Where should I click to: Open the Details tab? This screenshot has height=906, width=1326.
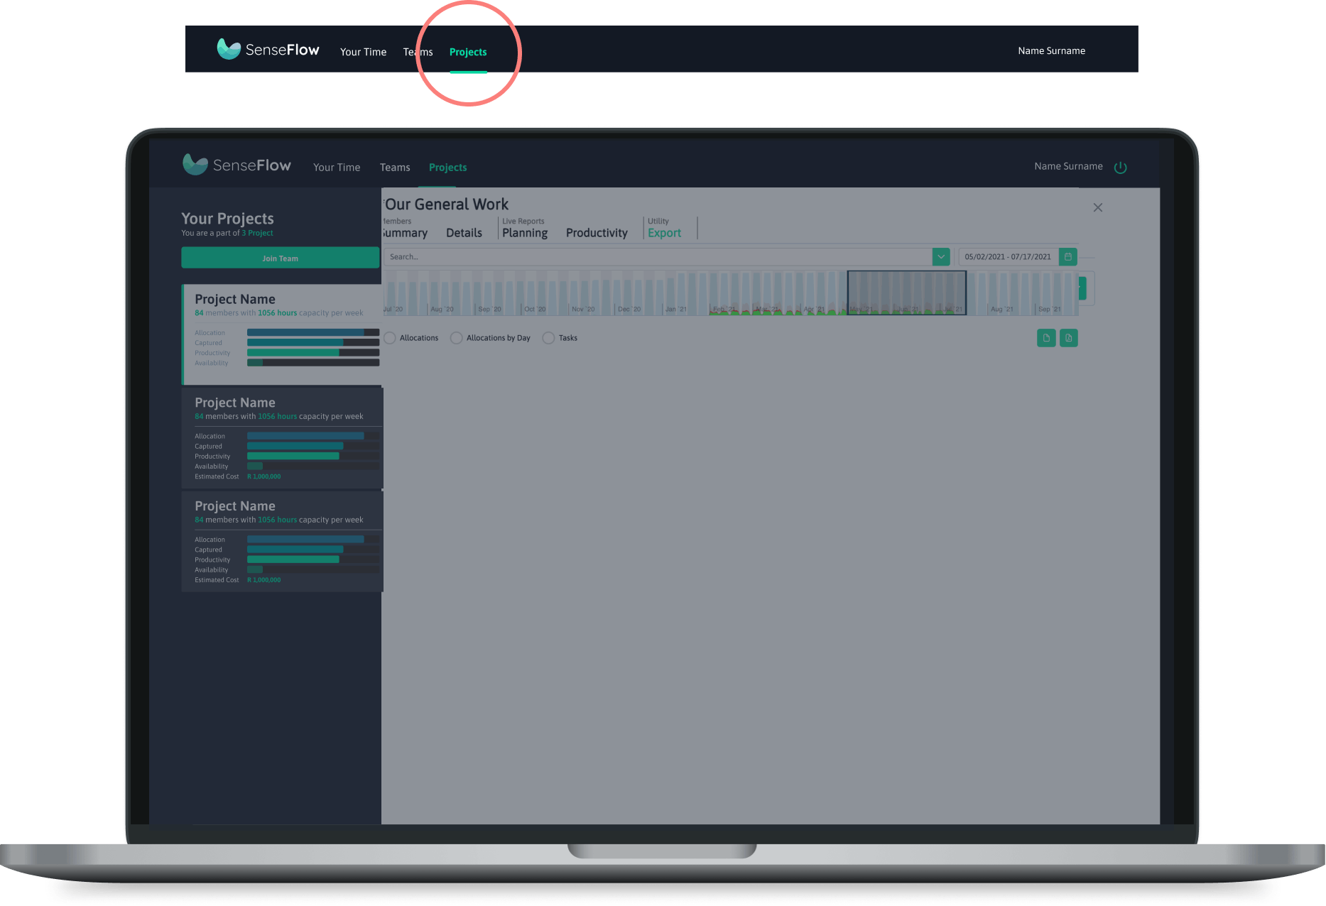click(x=464, y=233)
